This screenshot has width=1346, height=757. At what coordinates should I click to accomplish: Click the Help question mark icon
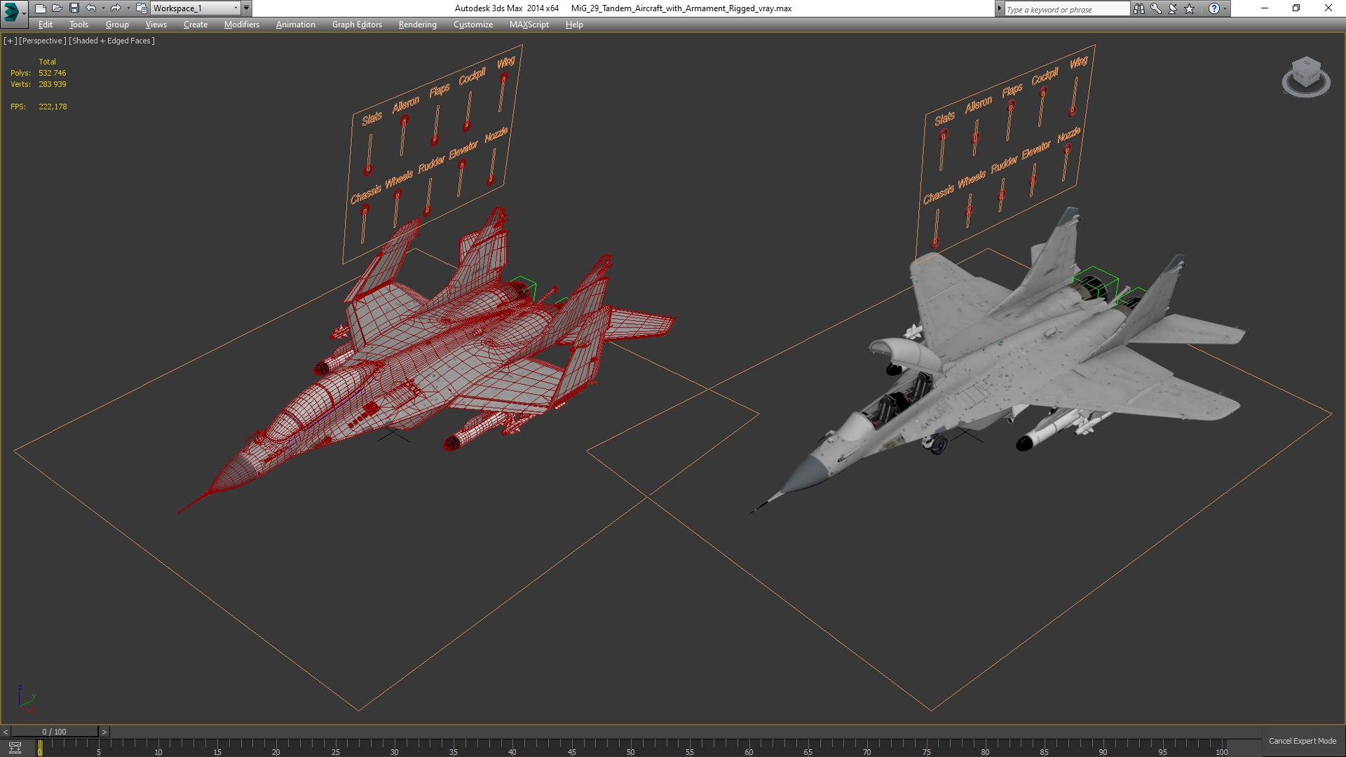[x=1214, y=8]
